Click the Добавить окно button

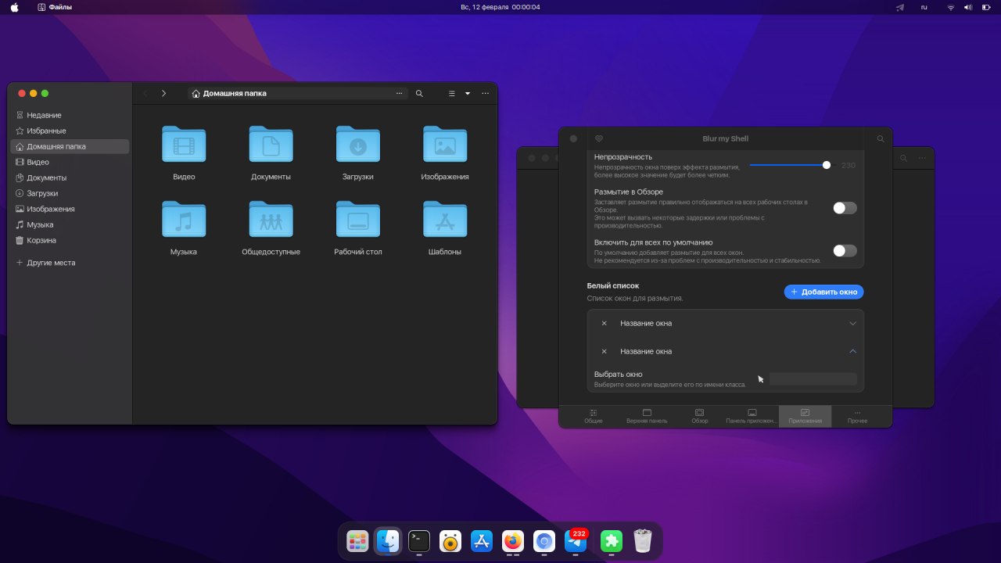click(x=823, y=292)
